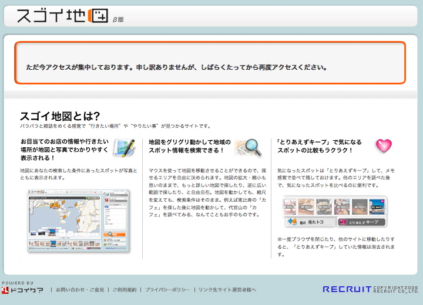This screenshot has height=305, width=423.
Task: Click the access-congestion error message box
Action: pyautogui.click(x=210, y=63)
